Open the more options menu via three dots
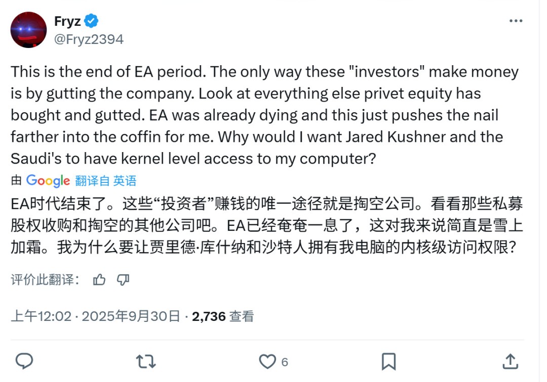Image resolution: width=547 pixels, height=382 pixels. click(x=516, y=20)
